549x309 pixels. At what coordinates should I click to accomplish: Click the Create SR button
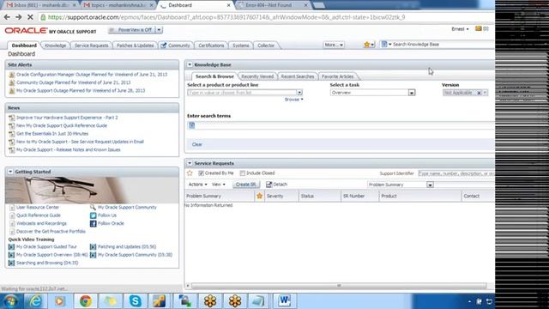[246, 185]
